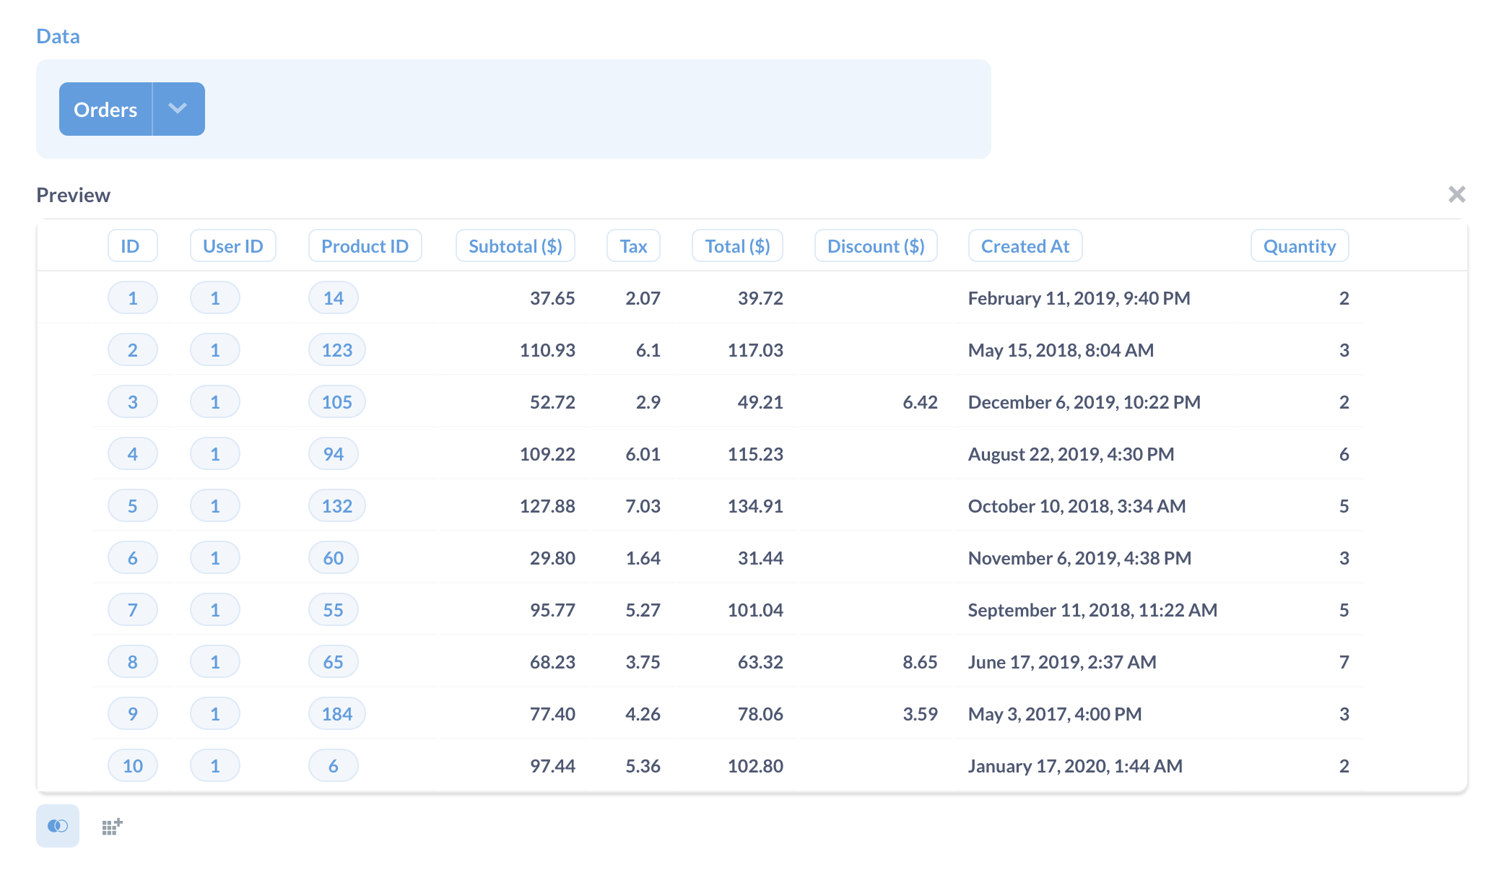Click the Total ($) column header

tap(737, 246)
